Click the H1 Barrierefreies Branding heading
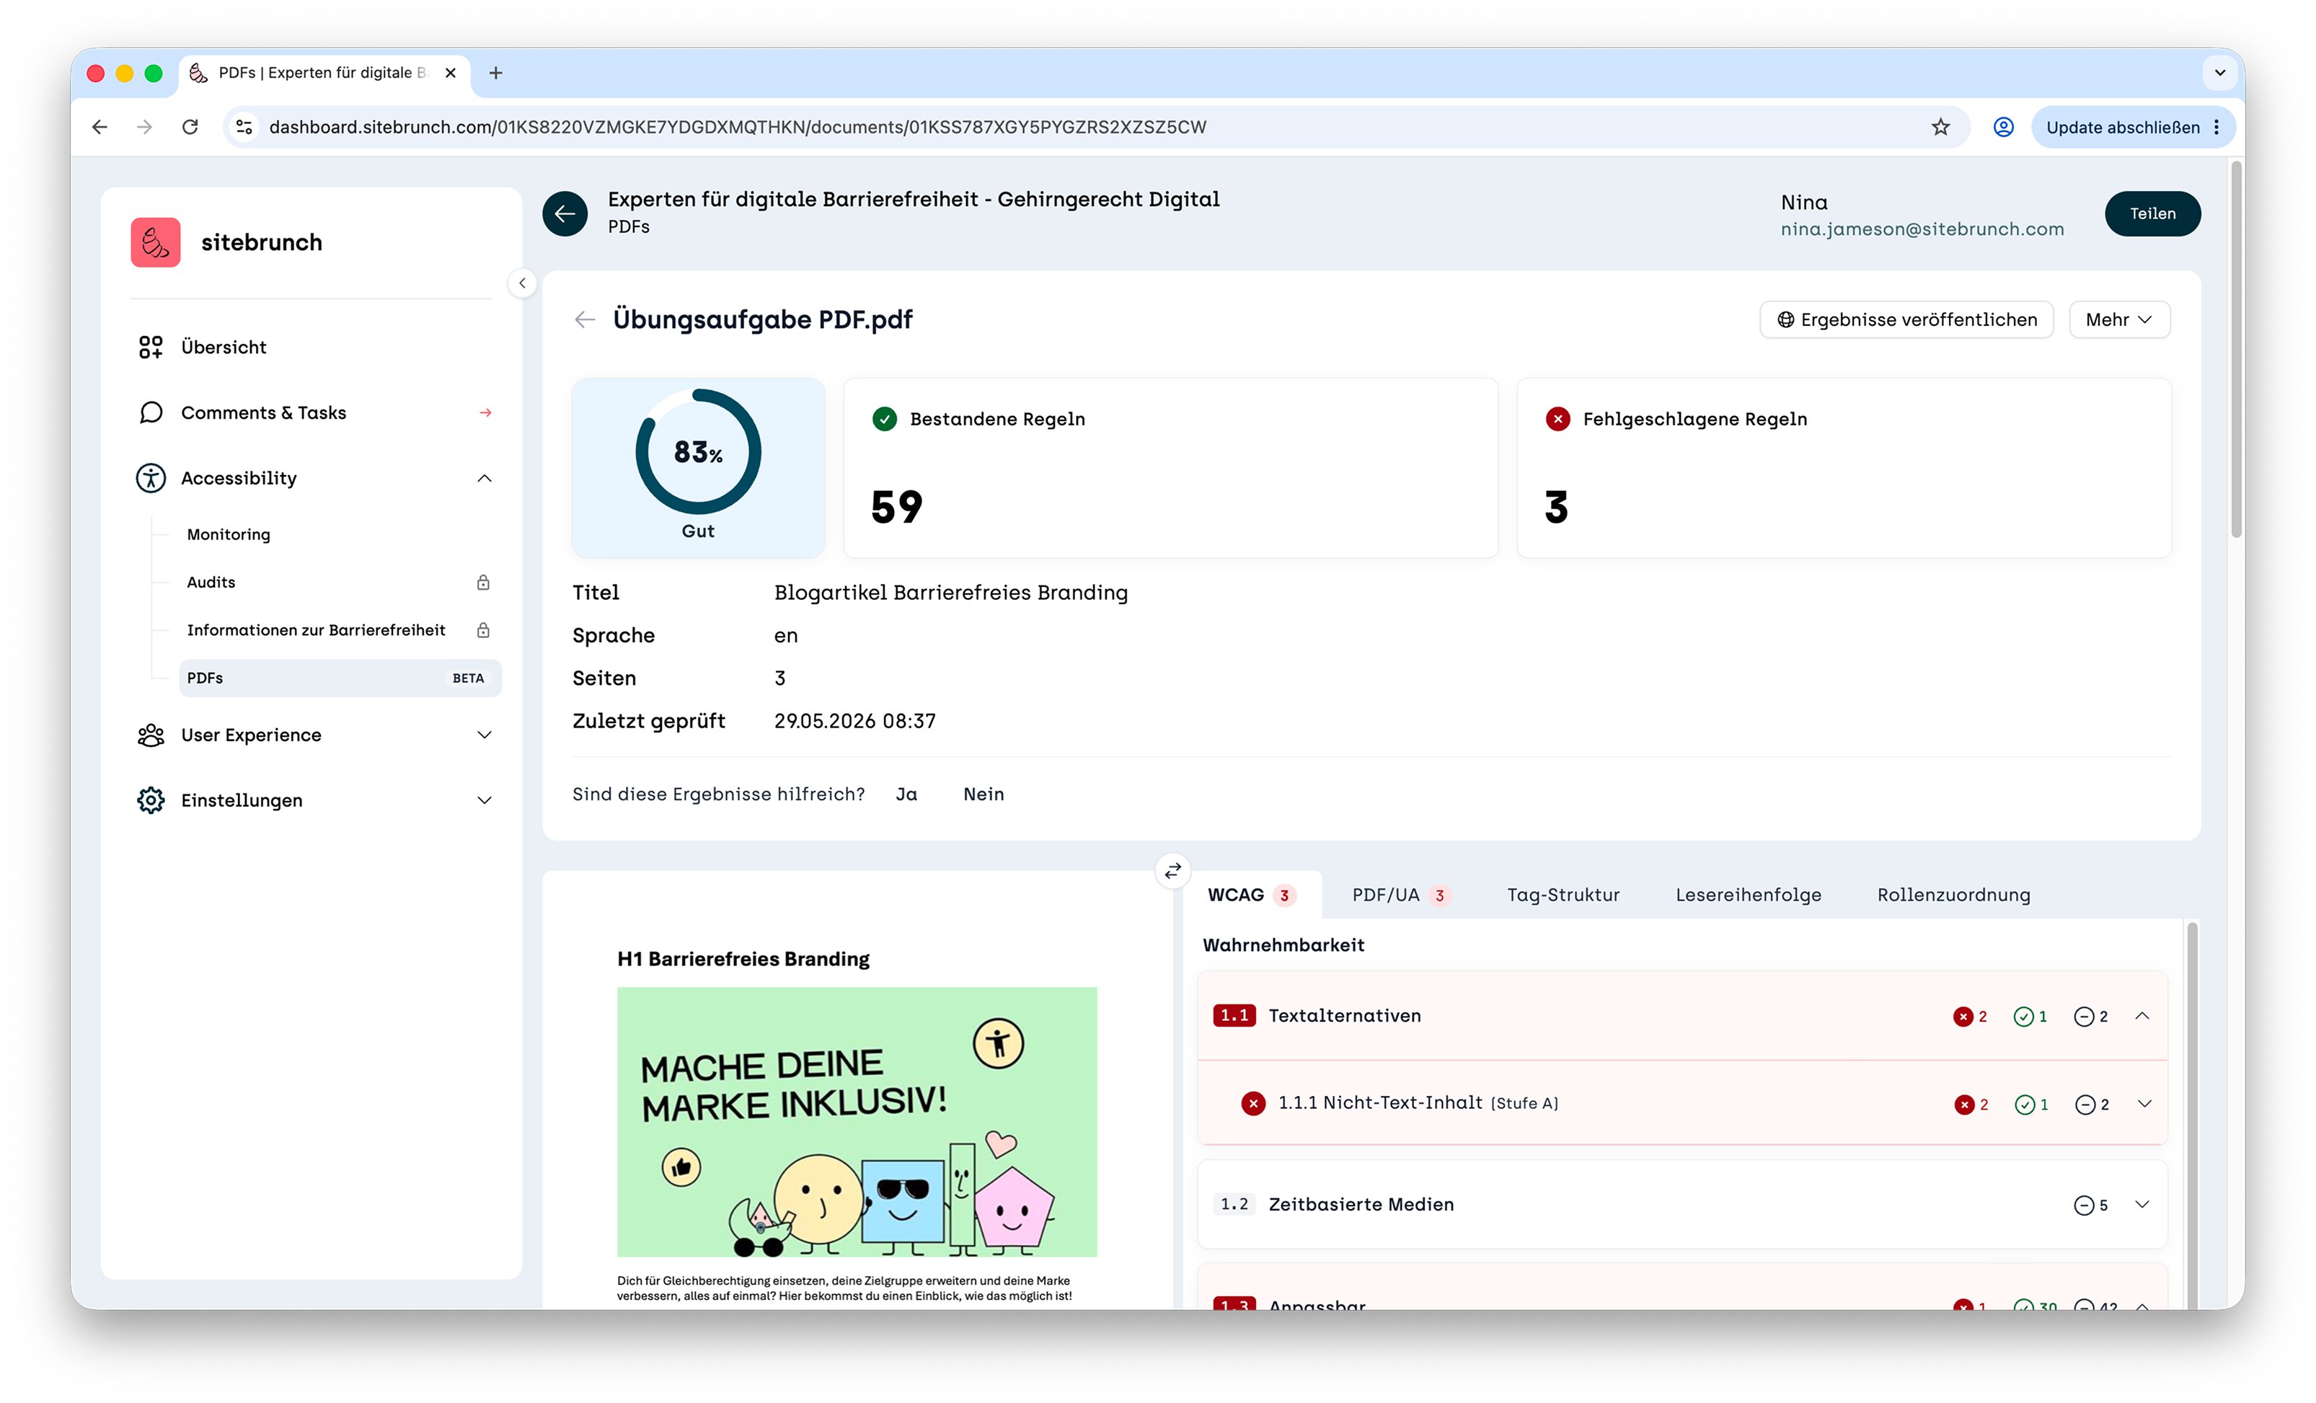 tap(743, 960)
